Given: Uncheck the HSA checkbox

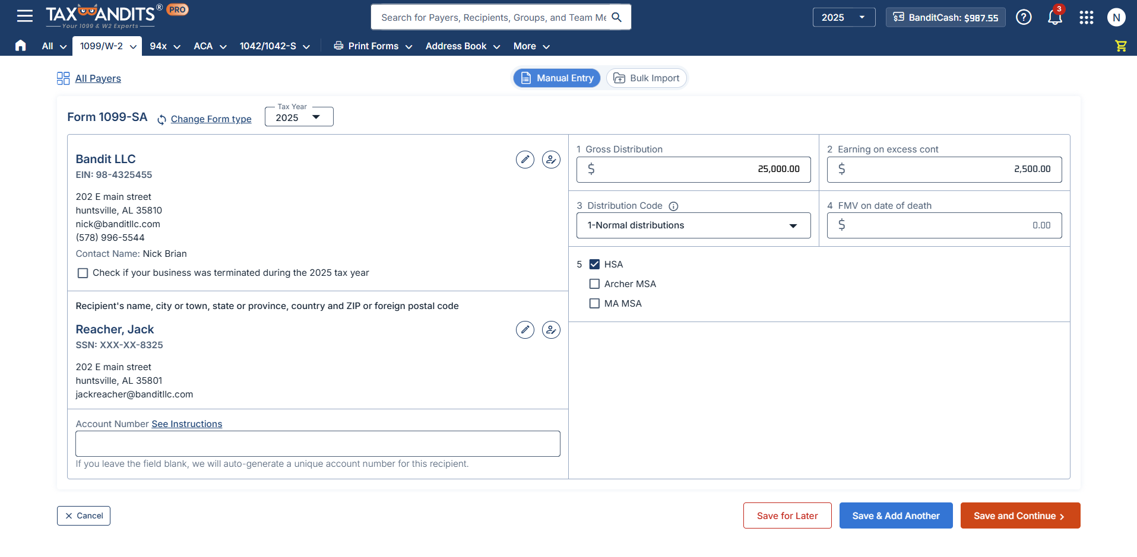Looking at the screenshot, I should pos(594,265).
